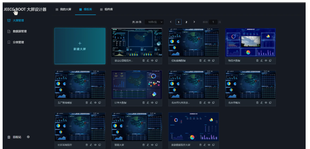The image size is (310, 149).
Task: Open the 物流大数据 template thumbnail
Action: click(250, 42)
